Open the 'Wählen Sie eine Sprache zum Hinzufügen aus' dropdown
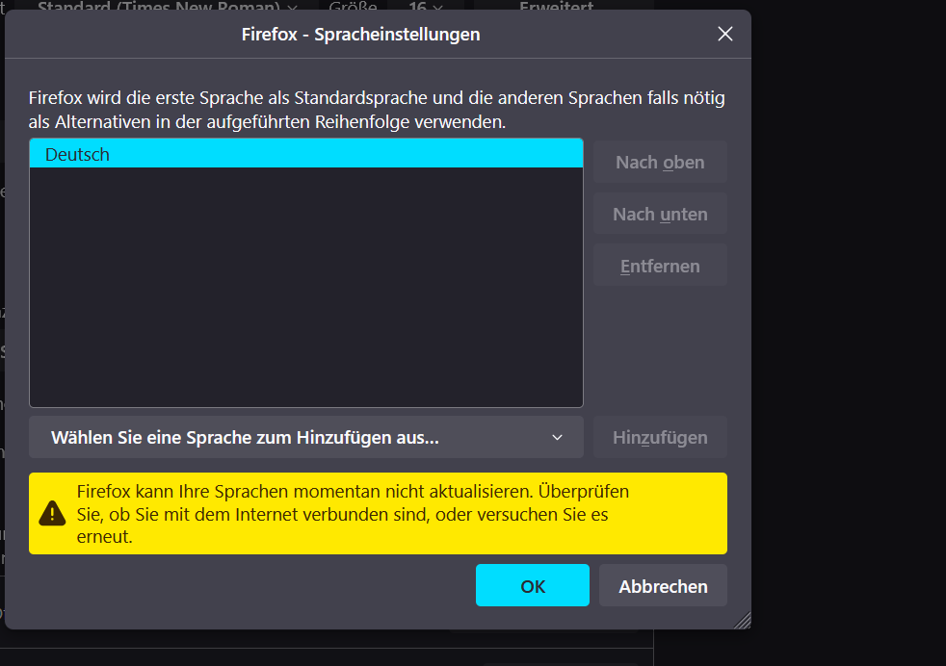Screen dimensions: 946x666 click(x=306, y=437)
